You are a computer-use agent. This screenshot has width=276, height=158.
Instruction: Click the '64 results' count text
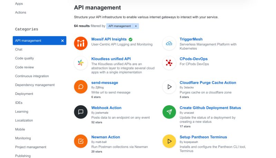point(82,26)
